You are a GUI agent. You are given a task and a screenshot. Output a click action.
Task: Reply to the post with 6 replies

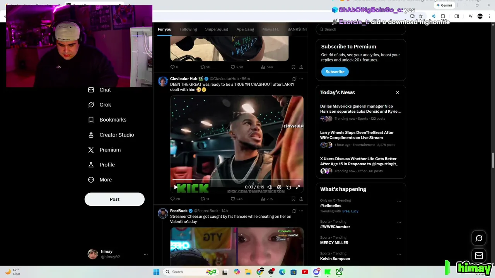pos(174,67)
